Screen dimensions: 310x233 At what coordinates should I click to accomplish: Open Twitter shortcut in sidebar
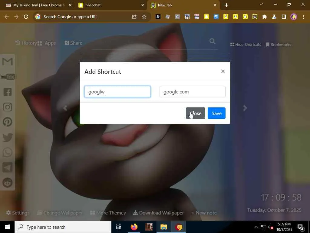pos(8,137)
